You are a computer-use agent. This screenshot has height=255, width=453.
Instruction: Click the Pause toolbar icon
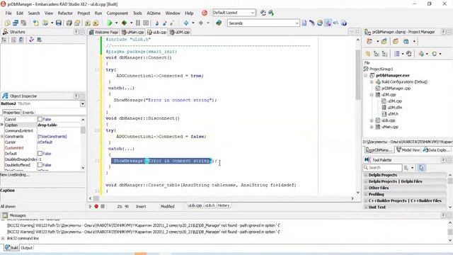coord(138,23)
